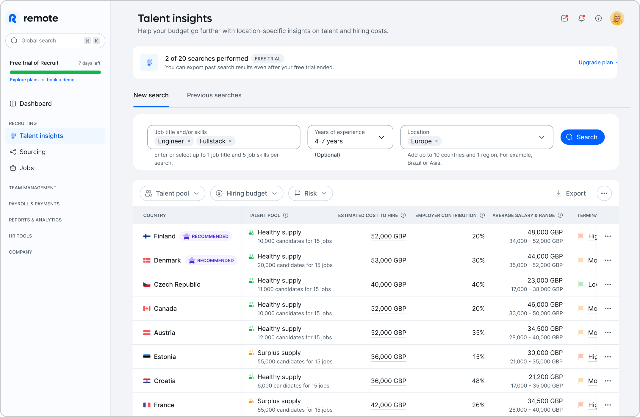Click the free trial progress bar
640x417 pixels.
click(55, 72)
